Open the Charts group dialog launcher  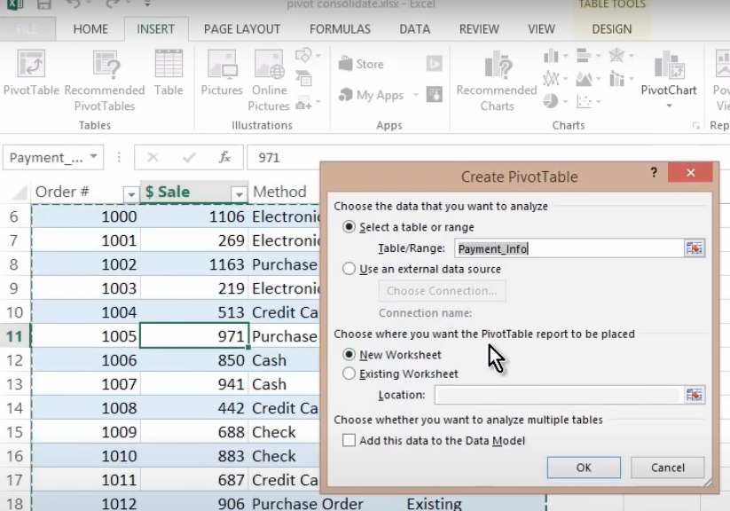[x=695, y=126]
